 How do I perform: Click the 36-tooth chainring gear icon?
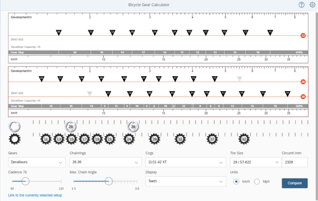133,127
